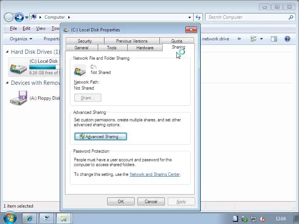
Task: Click the Computer icon in address bar
Action: coord(34,17)
